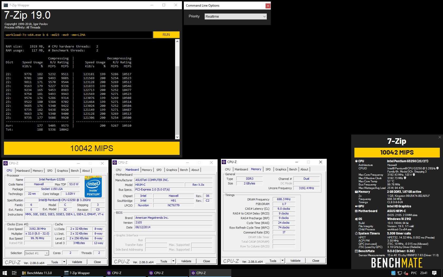Expand Tools dropdown arrow in the Mainboard CPU-Z window
Image resolution: width=443 pixels, height=277 pixels.
(173, 261)
